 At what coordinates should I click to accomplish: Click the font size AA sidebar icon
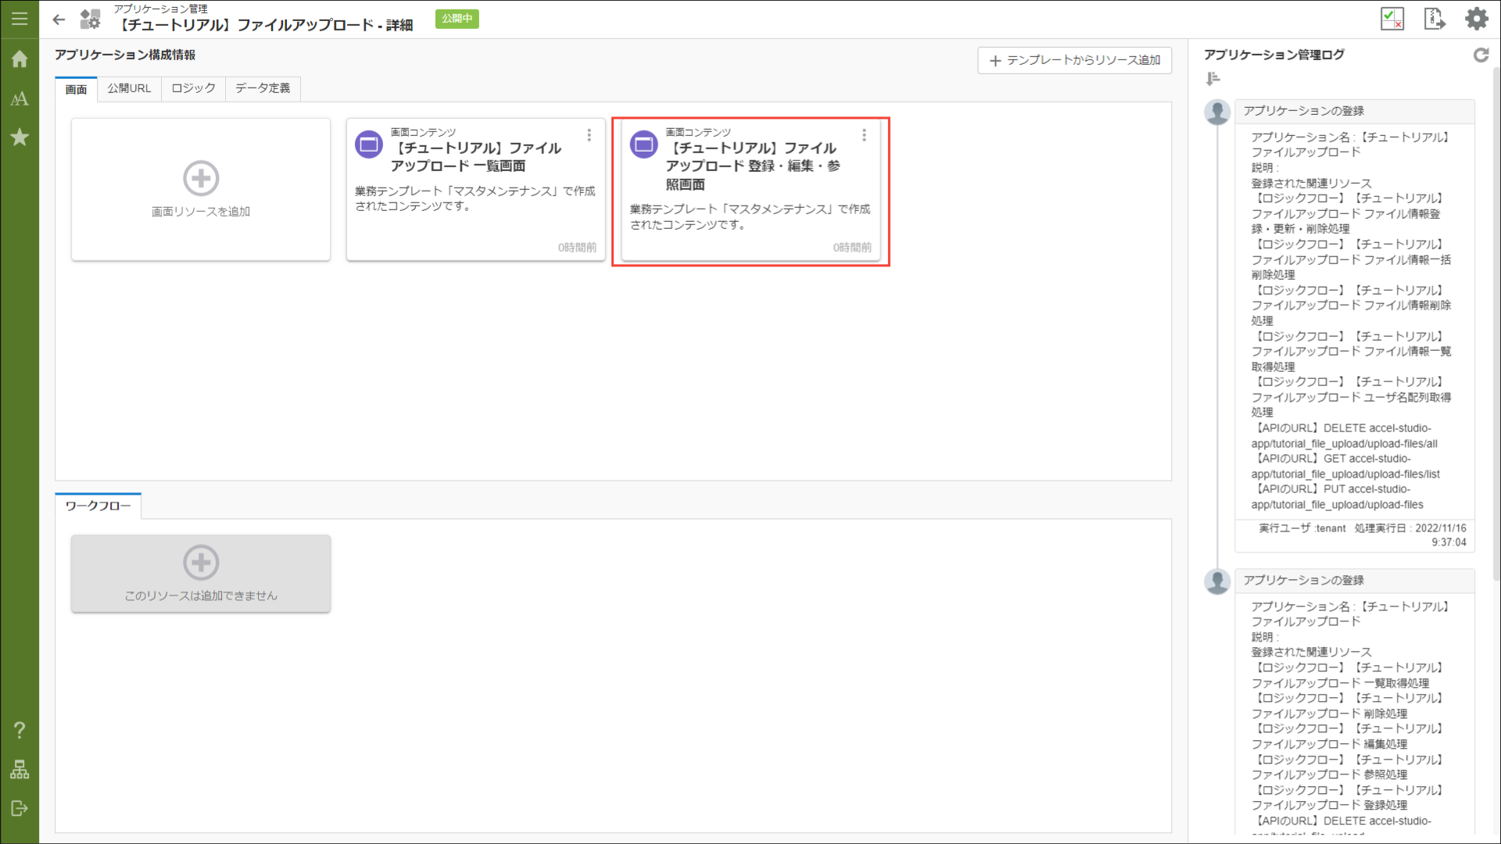(20, 98)
